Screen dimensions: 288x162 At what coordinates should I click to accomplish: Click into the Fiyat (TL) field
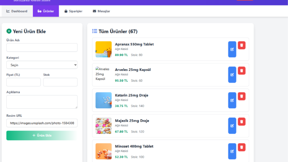click(x=24, y=82)
